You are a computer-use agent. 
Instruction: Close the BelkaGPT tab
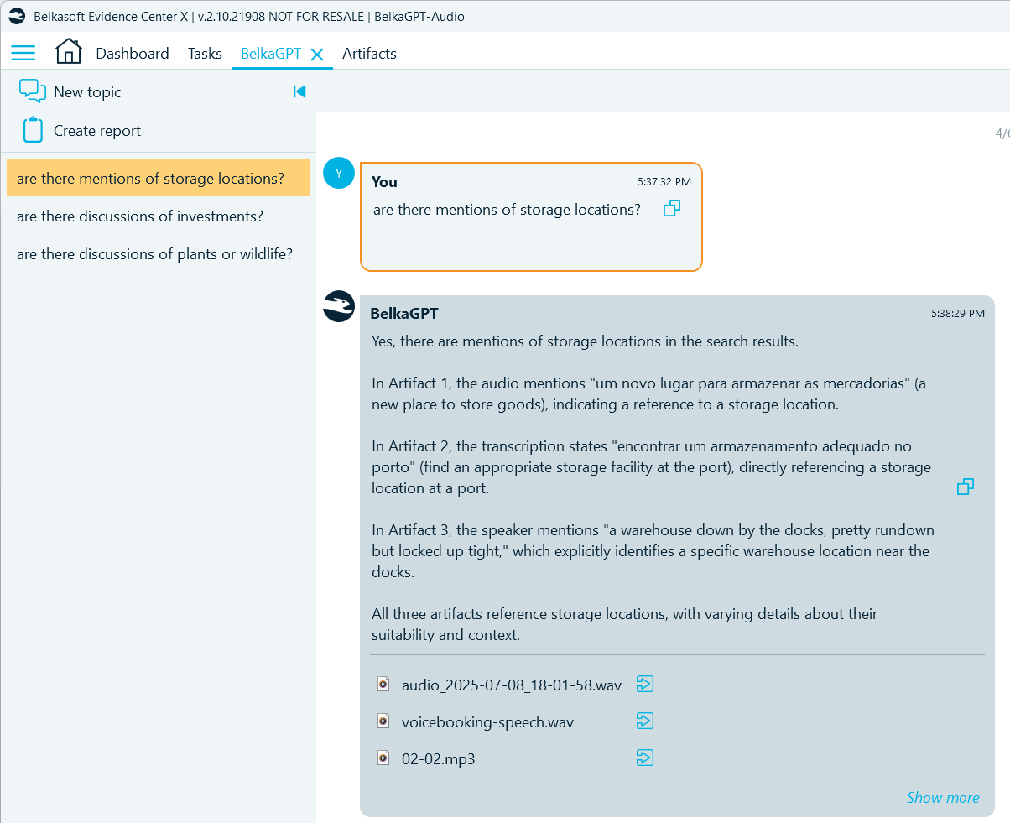(x=317, y=55)
